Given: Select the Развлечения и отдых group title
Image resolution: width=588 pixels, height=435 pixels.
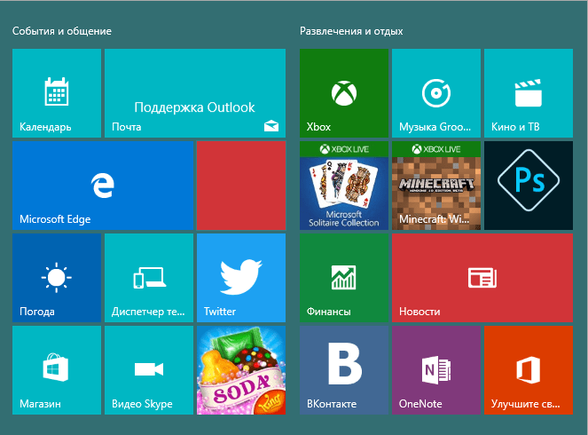Looking at the screenshot, I should click(x=351, y=31).
